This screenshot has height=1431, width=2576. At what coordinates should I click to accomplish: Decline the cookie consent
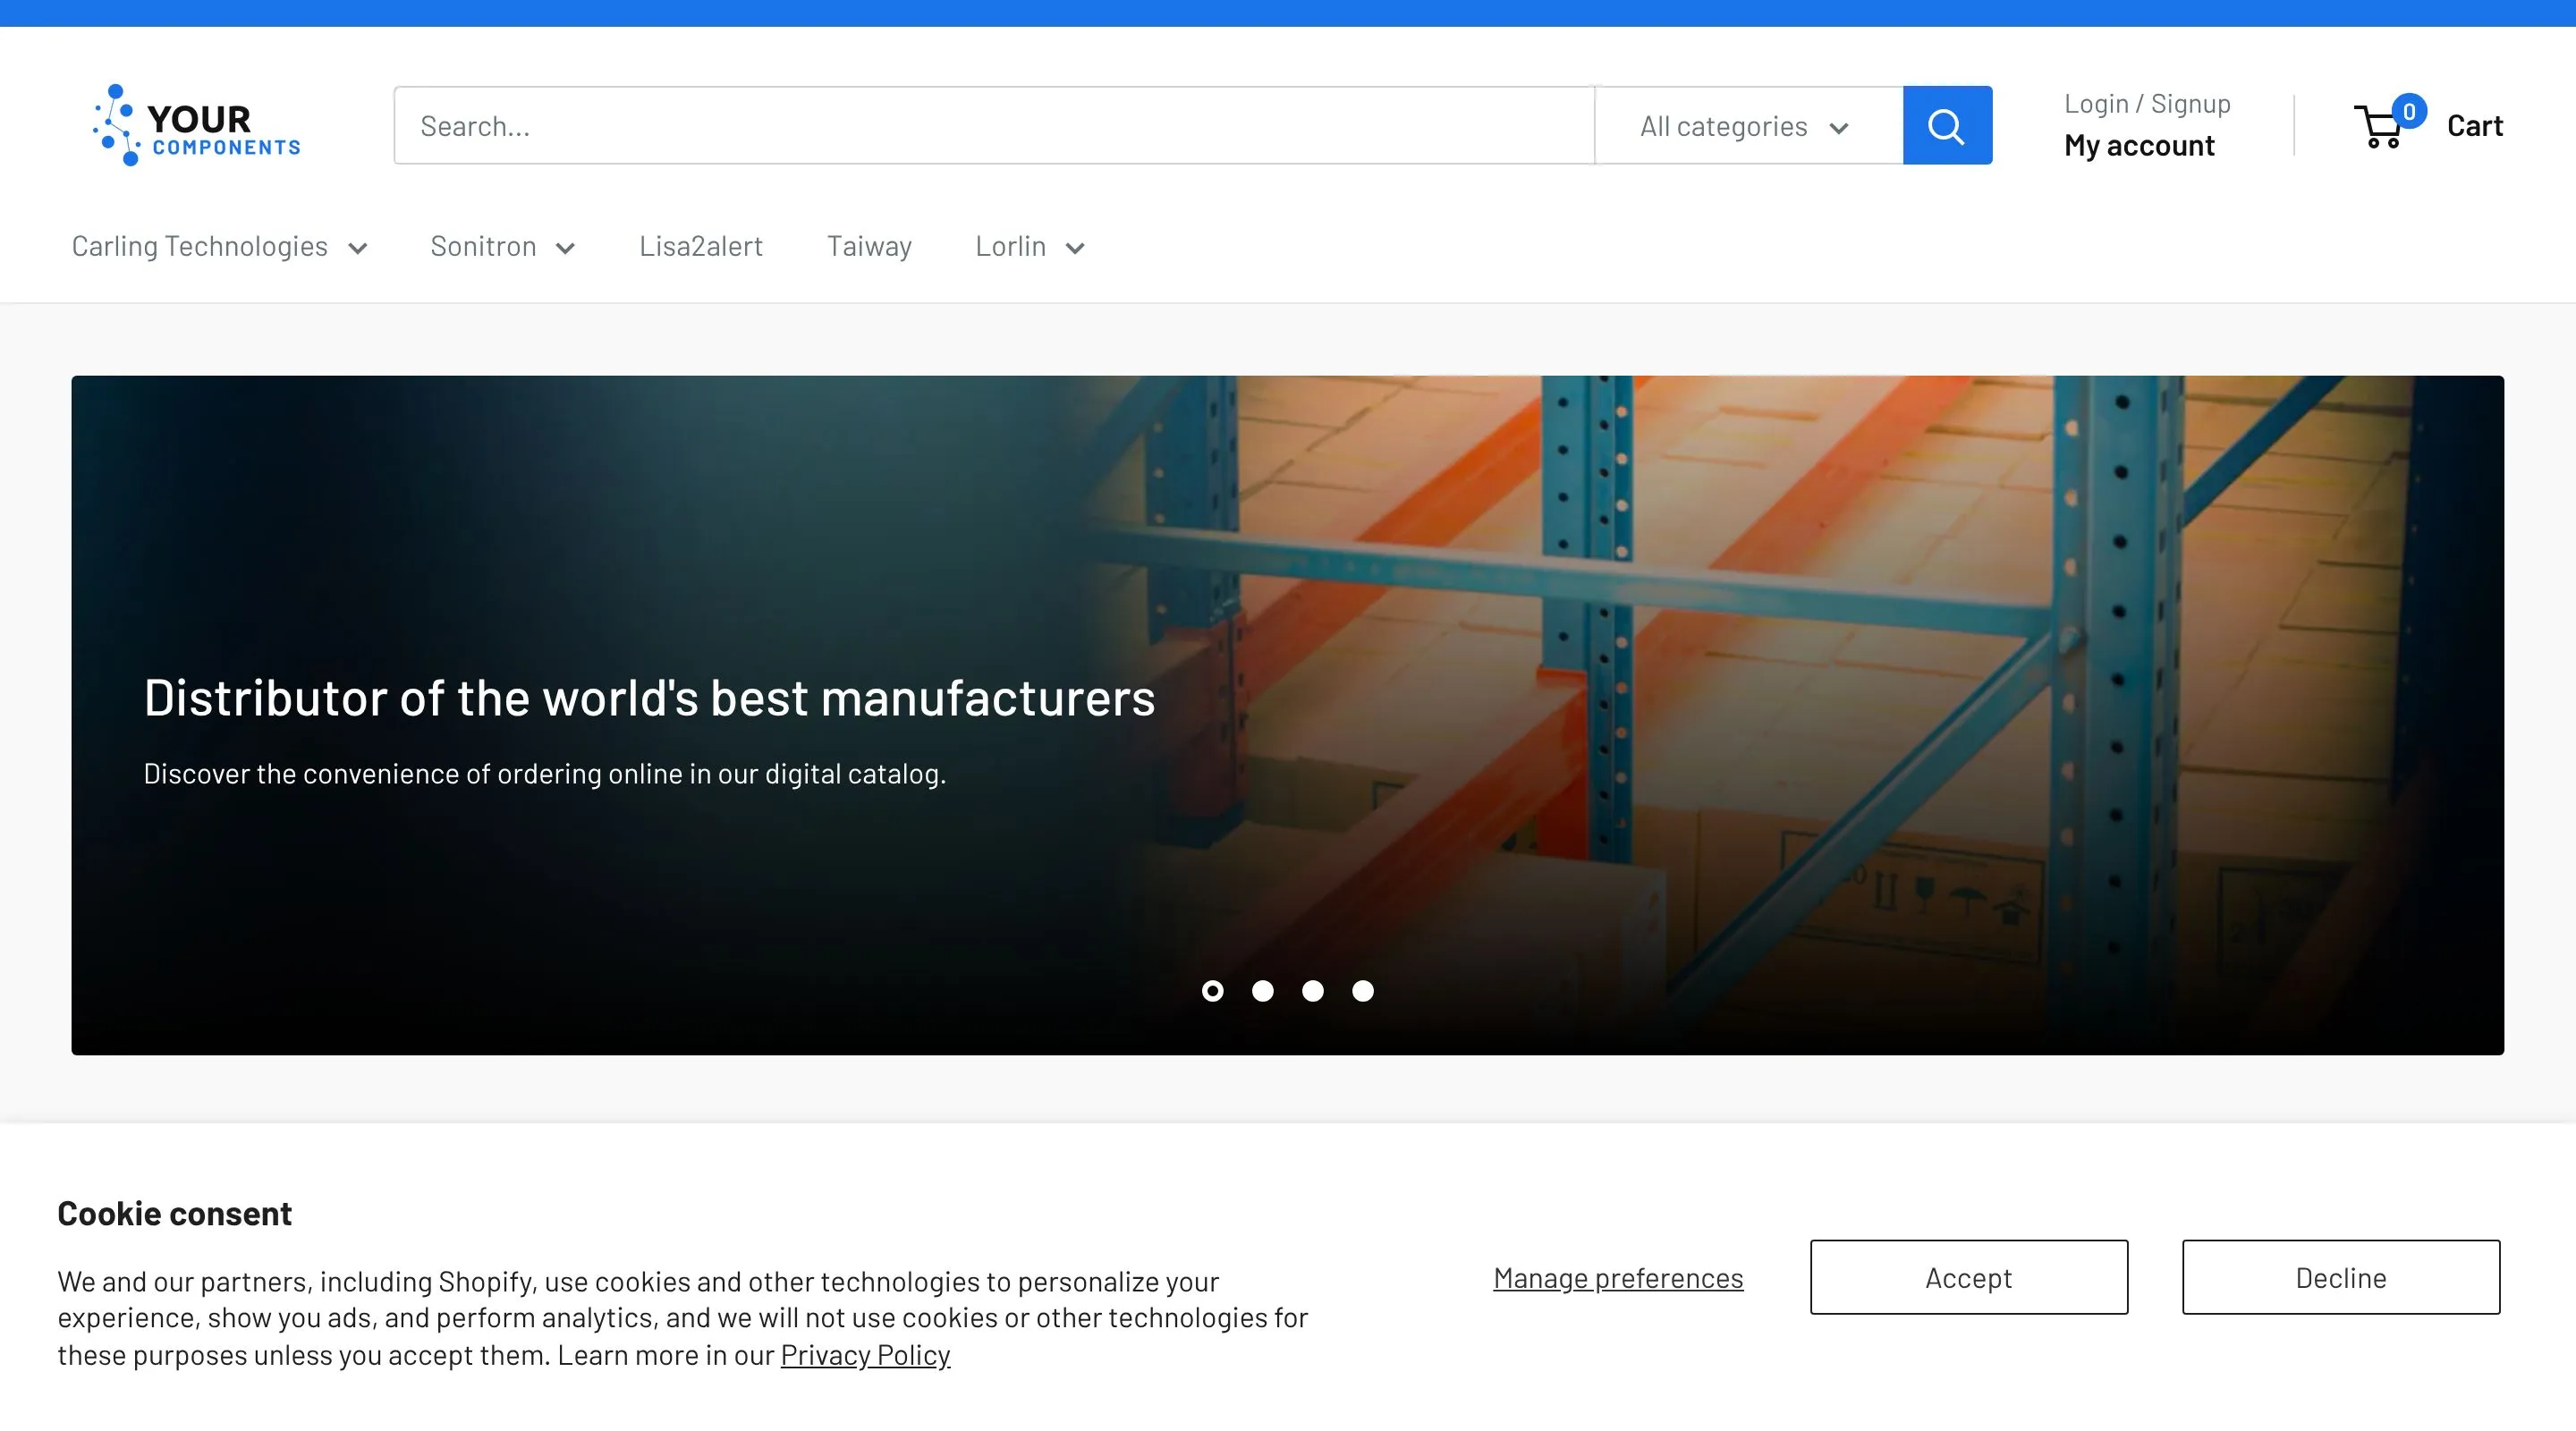click(2341, 1277)
